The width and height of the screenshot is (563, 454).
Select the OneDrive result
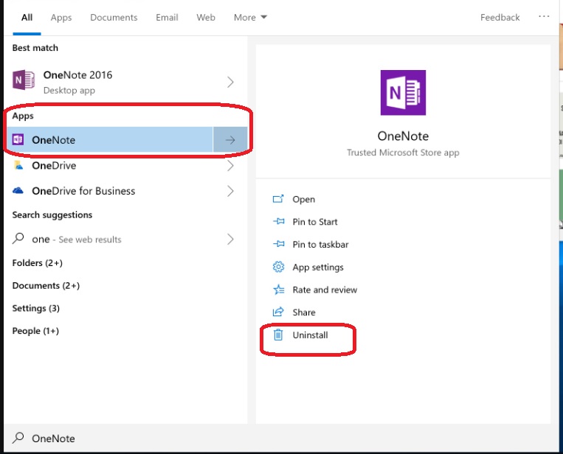[x=125, y=166]
